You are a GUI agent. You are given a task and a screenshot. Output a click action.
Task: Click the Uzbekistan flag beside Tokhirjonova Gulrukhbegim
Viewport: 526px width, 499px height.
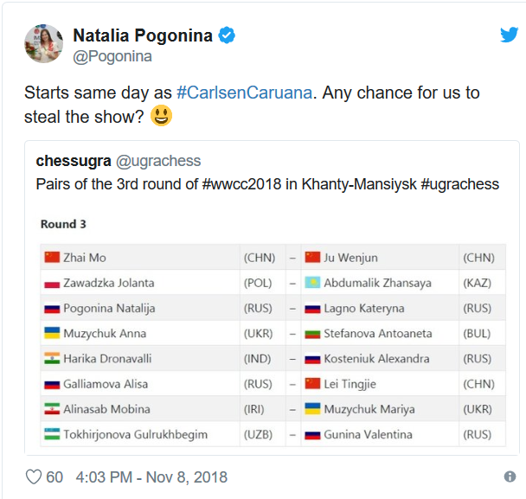[x=52, y=434]
